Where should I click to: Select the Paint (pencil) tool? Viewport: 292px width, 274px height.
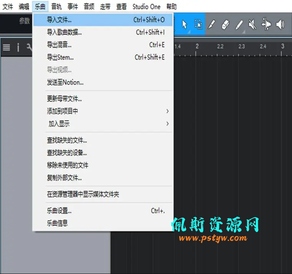[x=239, y=25]
